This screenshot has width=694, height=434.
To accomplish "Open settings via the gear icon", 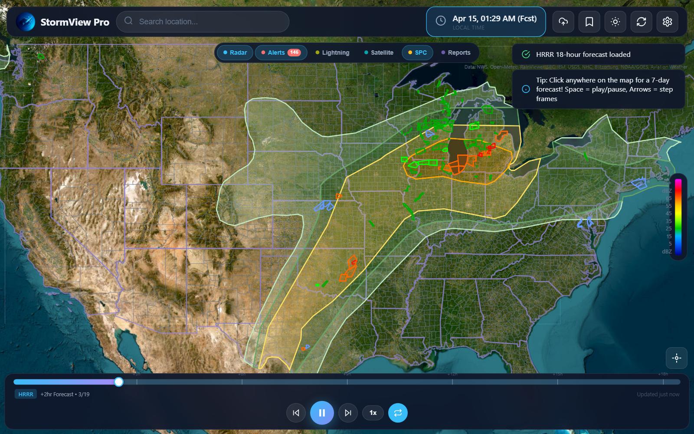I will (667, 22).
